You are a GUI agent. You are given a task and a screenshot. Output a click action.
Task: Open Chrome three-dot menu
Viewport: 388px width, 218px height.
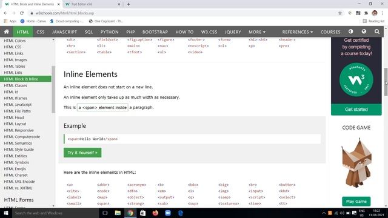tap(383, 13)
